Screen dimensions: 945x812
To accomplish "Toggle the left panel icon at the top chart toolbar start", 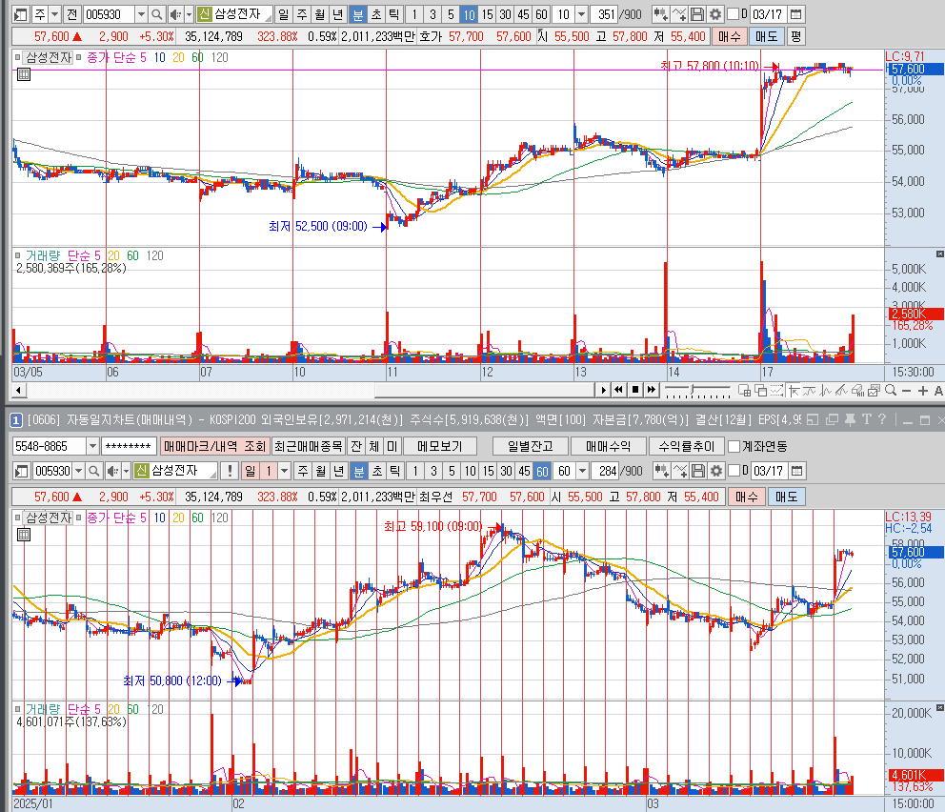I will coord(21,14).
